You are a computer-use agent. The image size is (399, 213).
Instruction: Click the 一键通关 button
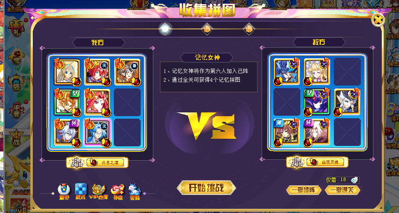pyautogui.click(x=342, y=190)
